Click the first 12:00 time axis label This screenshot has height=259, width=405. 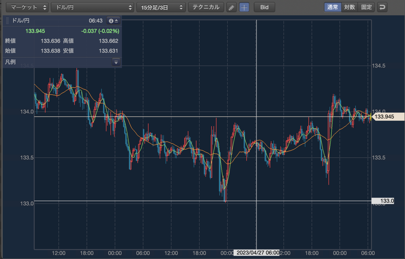59,253
